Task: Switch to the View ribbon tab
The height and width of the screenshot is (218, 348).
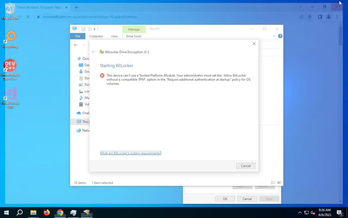Action: (114, 36)
